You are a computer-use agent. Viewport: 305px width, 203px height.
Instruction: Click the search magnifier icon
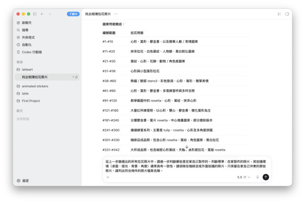(18, 30)
